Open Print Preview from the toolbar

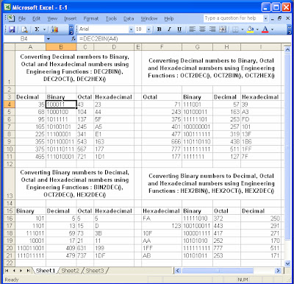click(x=24, y=29)
